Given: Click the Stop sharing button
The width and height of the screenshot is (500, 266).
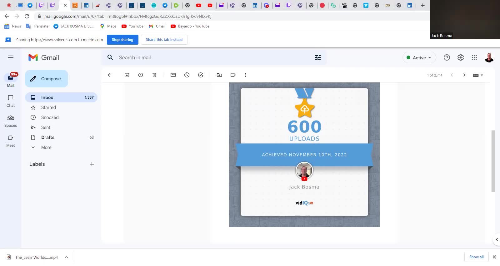Looking at the screenshot, I should pos(122,40).
